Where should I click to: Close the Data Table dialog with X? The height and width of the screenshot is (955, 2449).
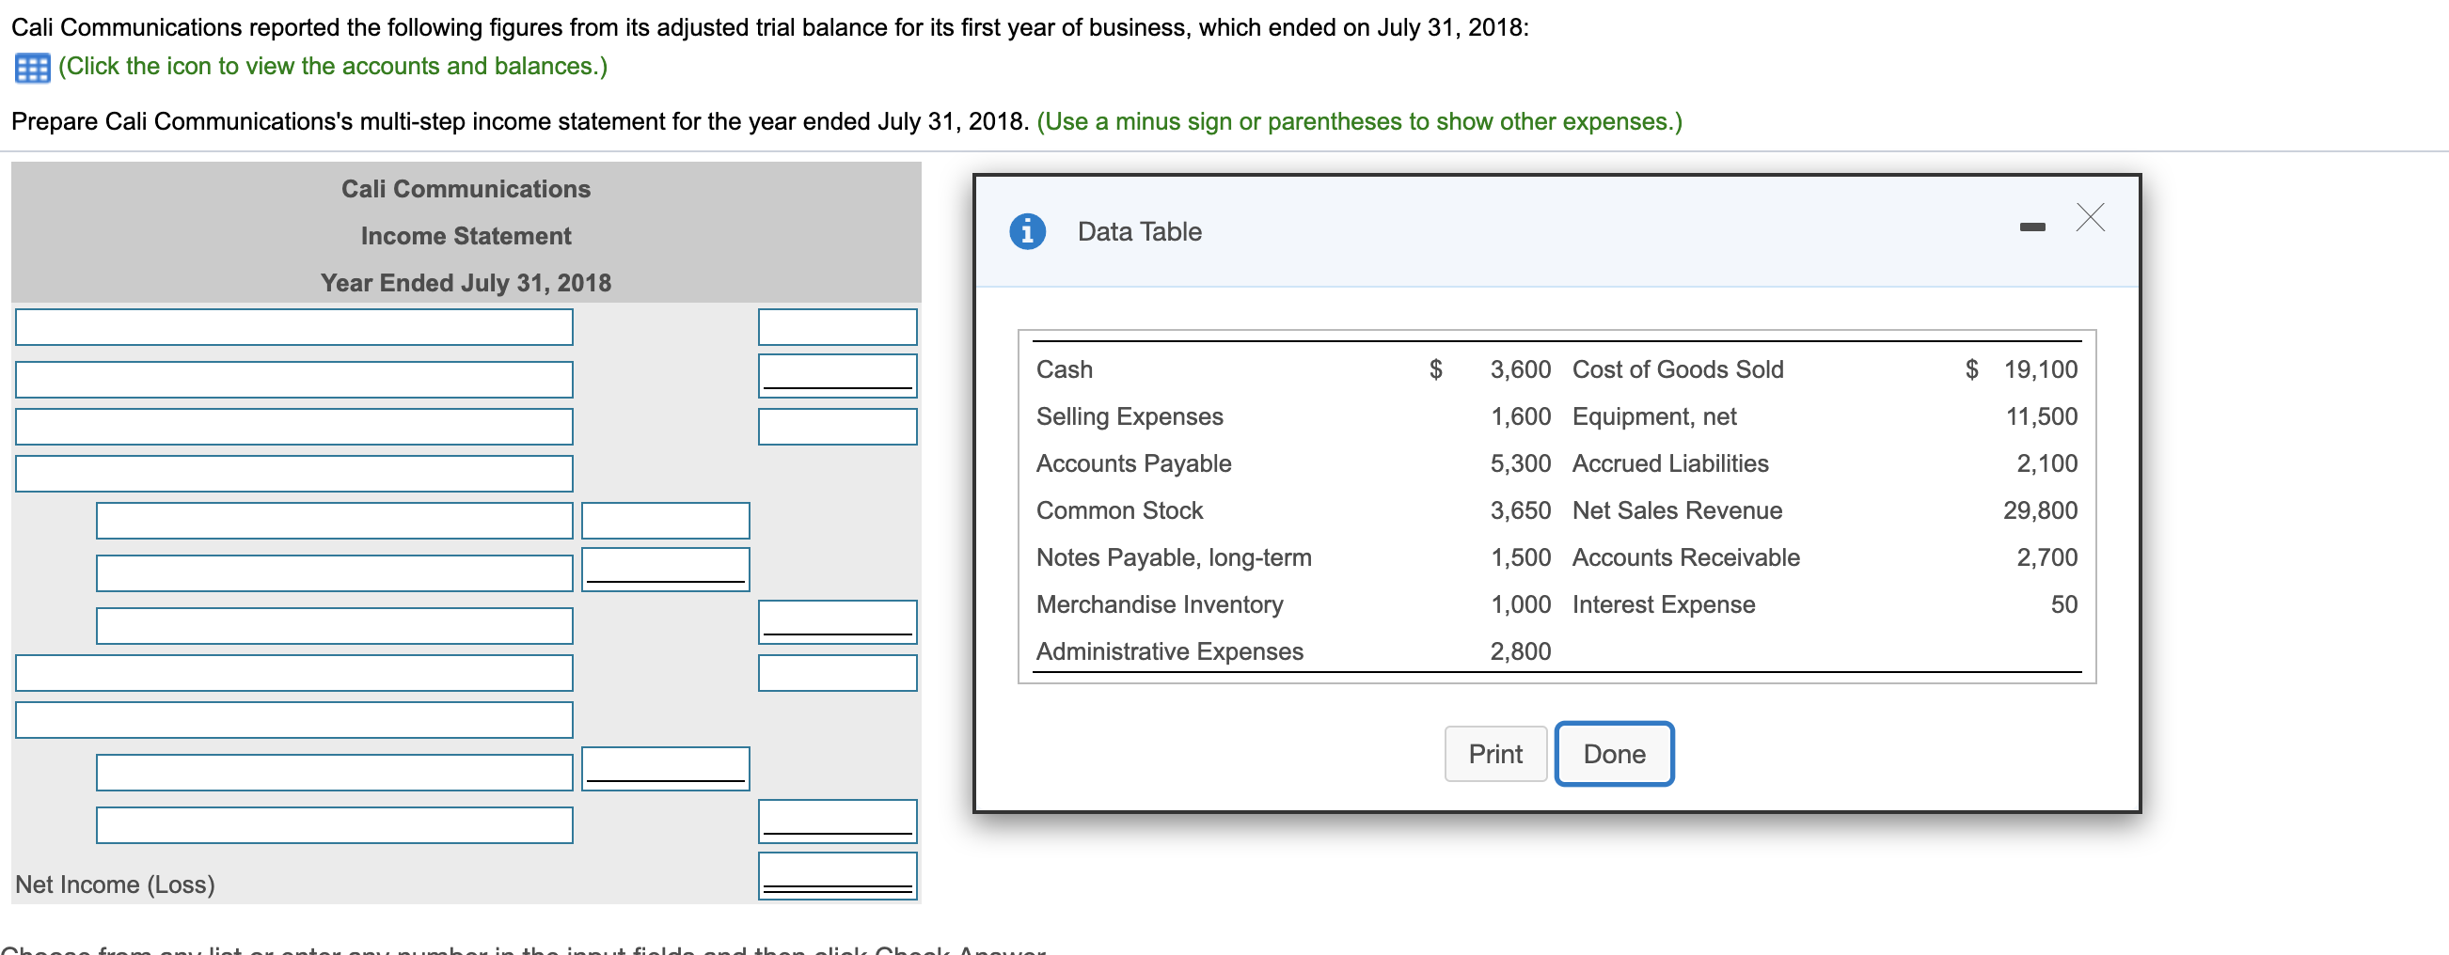tap(2090, 218)
